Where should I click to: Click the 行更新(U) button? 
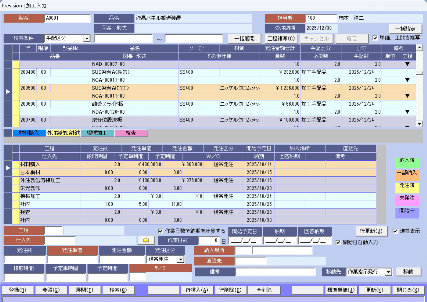point(371,231)
